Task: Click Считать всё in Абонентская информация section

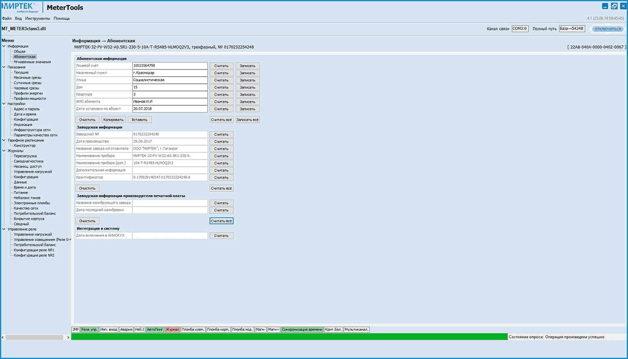Action: click(222, 120)
